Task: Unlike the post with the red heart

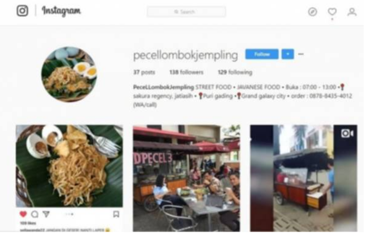Action: (23, 214)
